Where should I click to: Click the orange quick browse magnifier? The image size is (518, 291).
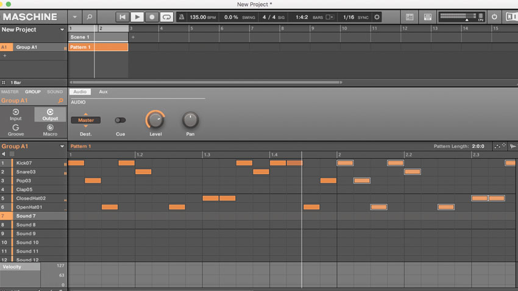click(x=60, y=100)
